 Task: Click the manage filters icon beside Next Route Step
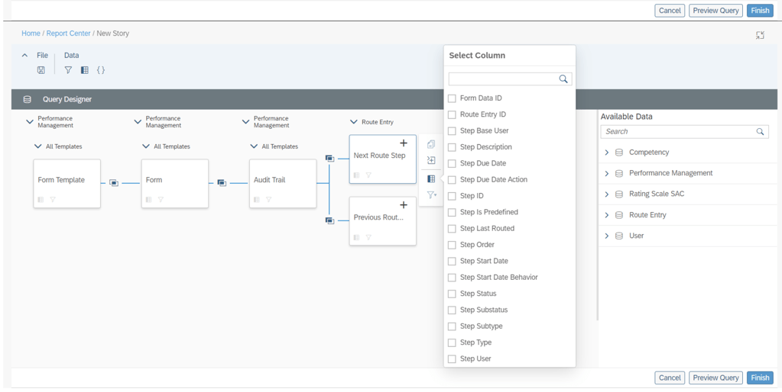click(432, 195)
